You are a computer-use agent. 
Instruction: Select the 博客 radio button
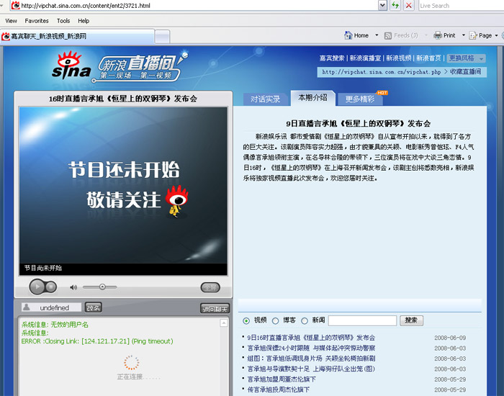coord(276,321)
